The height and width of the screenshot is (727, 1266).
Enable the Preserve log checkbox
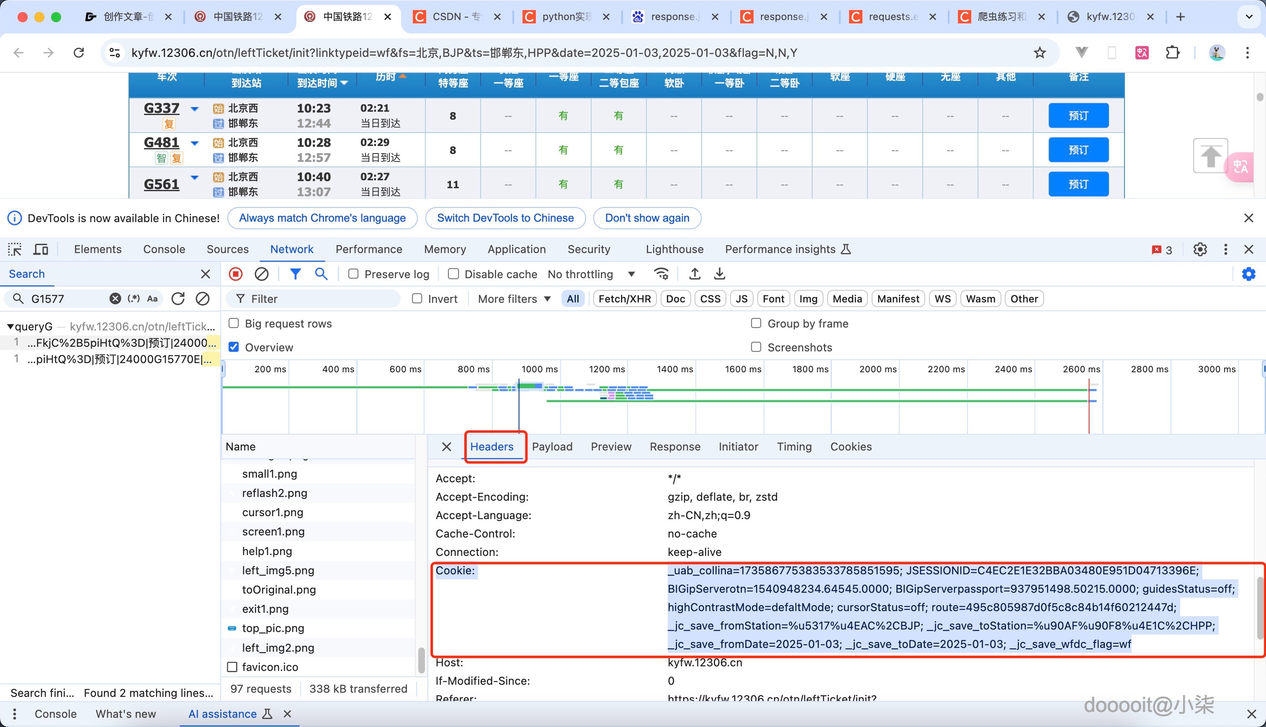(353, 274)
